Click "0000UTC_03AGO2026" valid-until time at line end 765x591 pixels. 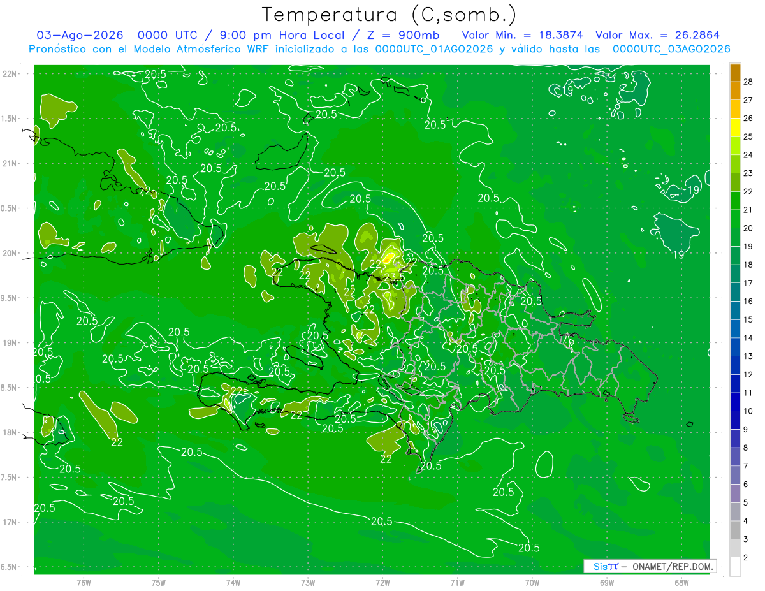pyautogui.click(x=671, y=49)
